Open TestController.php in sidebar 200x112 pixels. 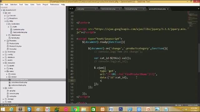click(x=20, y=32)
